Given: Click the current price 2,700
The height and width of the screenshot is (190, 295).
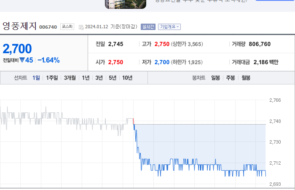Looking at the screenshot, I should click(17, 49).
